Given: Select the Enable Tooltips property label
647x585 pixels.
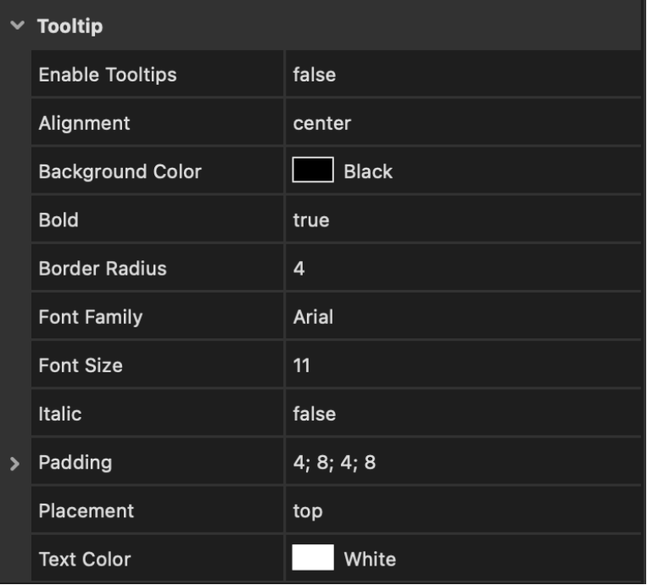Looking at the screenshot, I should tap(108, 75).
